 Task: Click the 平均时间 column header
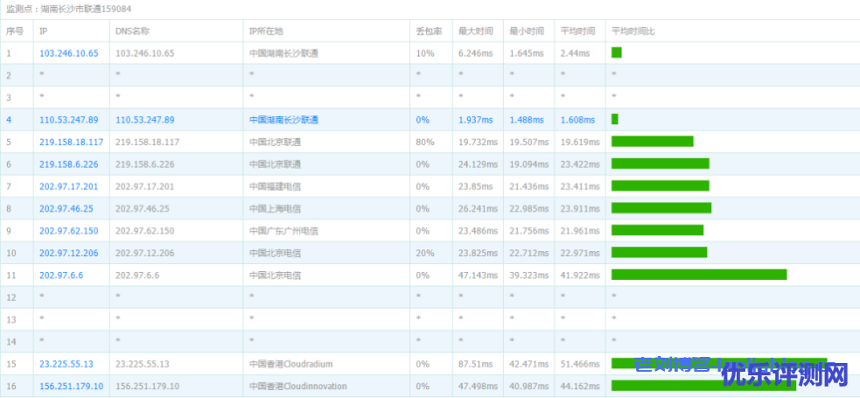click(577, 31)
